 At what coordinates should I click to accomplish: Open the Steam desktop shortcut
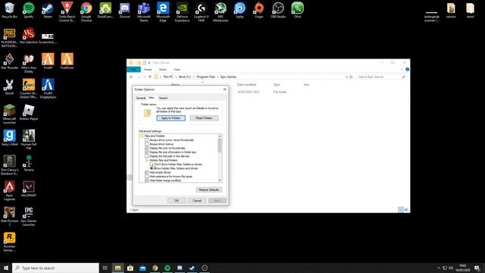coord(48,10)
